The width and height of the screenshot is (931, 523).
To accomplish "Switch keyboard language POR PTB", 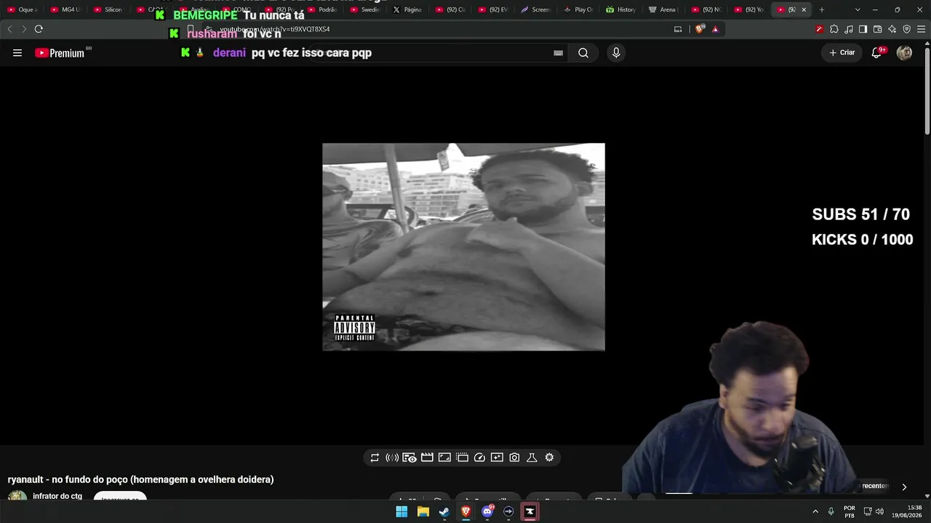I will point(850,511).
